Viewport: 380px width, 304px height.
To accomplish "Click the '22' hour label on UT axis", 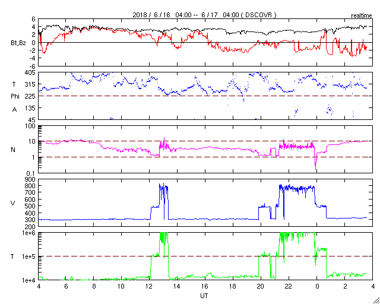I will click(288, 286).
